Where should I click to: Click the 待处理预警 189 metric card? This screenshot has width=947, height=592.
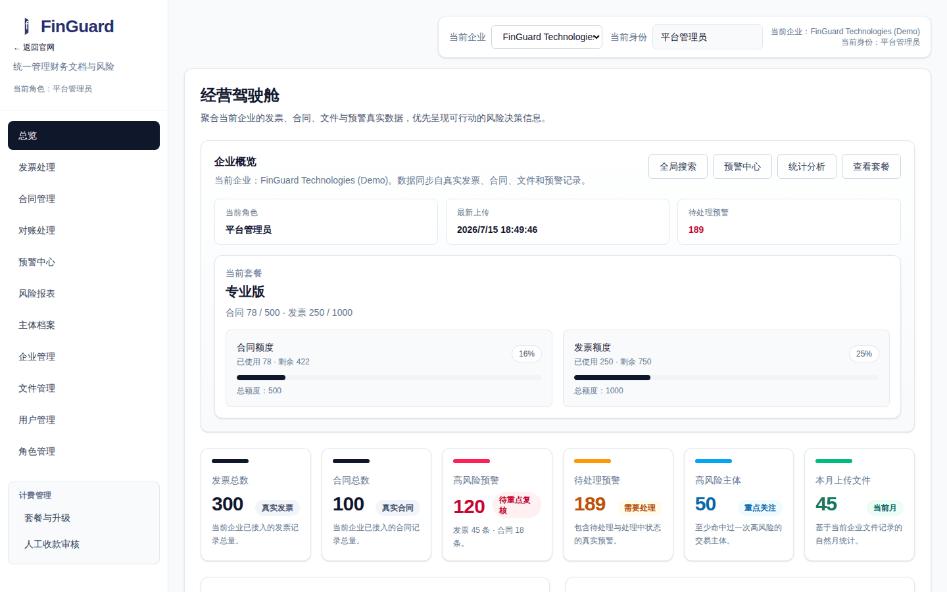click(x=618, y=505)
